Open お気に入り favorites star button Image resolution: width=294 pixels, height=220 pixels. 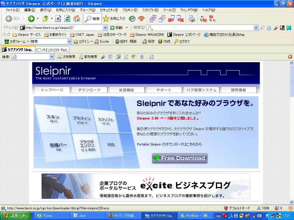coord(114,19)
